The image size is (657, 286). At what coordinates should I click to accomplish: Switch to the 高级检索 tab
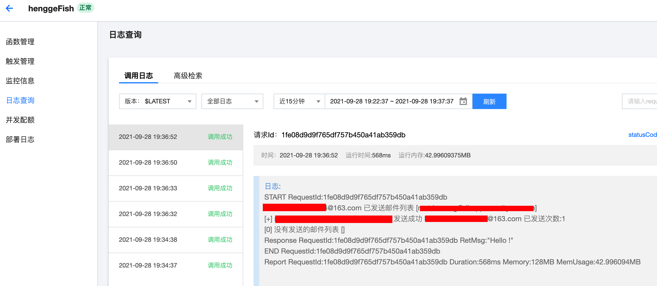pyautogui.click(x=188, y=76)
